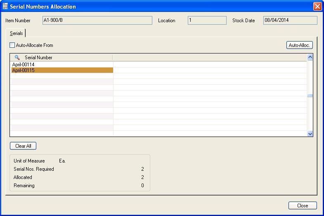Click the Item Number field A1-900/B
324x216 pixels.
tap(97, 21)
